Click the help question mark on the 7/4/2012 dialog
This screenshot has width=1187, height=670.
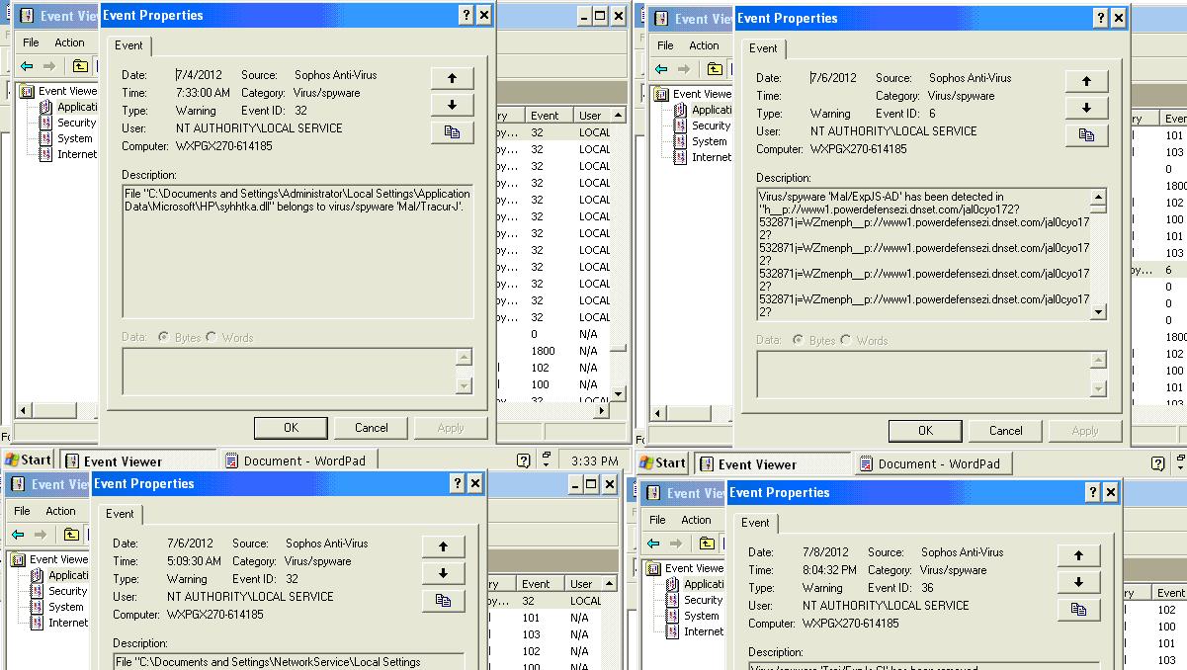[466, 15]
